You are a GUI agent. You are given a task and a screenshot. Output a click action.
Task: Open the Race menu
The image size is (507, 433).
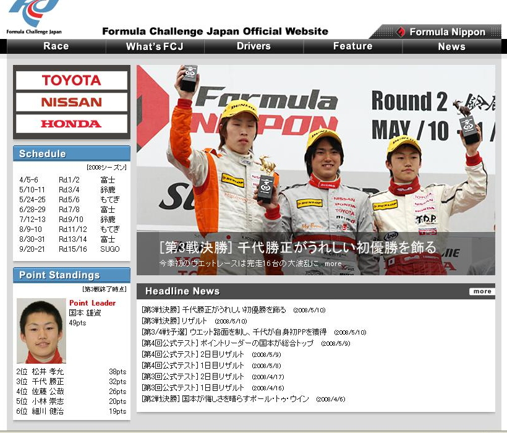tap(56, 46)
